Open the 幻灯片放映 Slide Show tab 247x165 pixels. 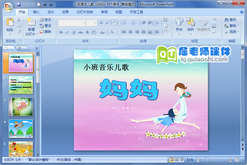point(85,12)
